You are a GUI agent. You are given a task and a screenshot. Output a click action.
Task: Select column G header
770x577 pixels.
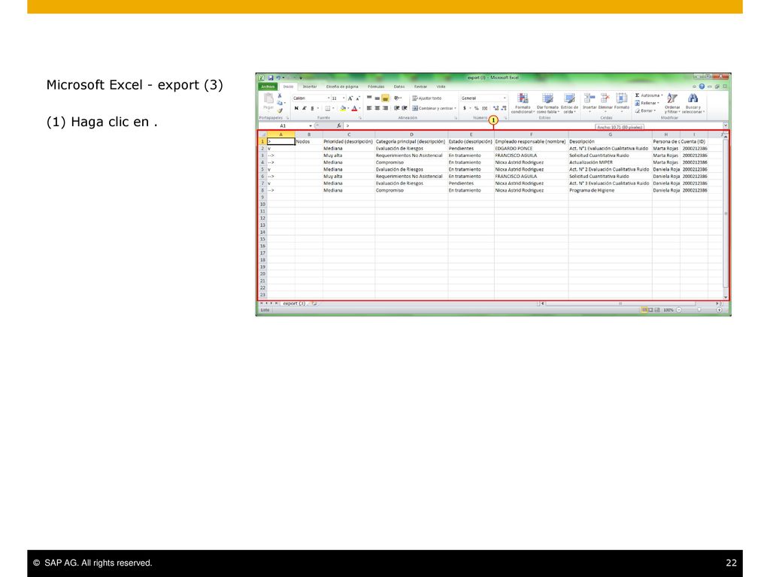click(x=610, y=134)
